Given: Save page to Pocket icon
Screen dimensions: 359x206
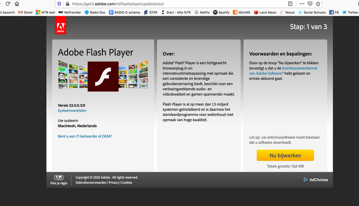Looking at the screenshot, I should tap(310, 4).
